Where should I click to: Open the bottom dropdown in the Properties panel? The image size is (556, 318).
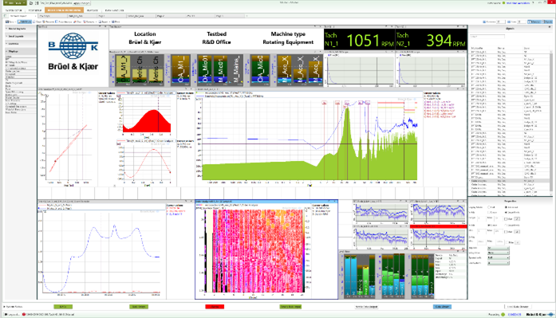coord(499,263)
